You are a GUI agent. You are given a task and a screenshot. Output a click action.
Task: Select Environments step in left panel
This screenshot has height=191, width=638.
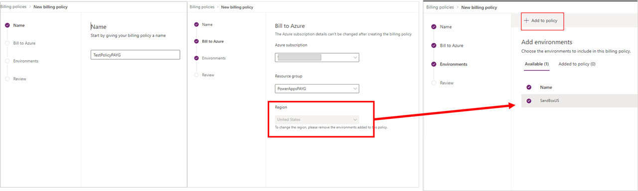tap(26, 61)
